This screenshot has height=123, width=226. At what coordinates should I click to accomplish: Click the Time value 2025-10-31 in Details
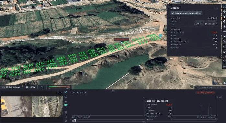[x=206, y=24]
